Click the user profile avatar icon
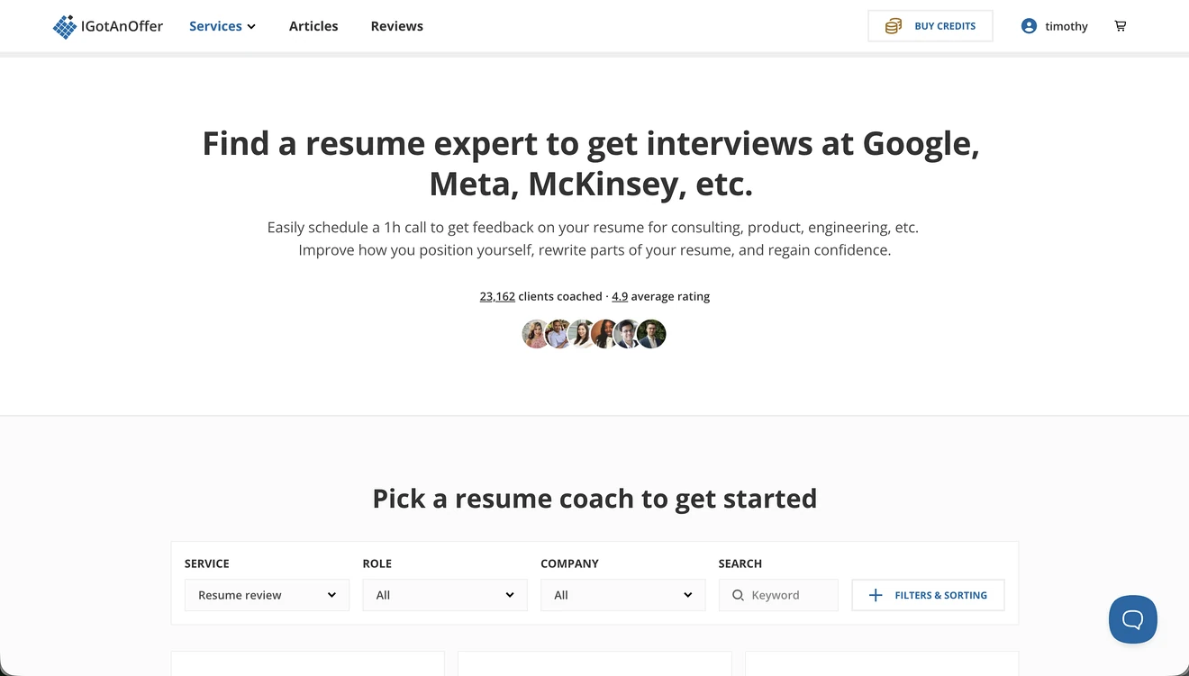Viewport: 1189px width, 676px height. [x=1029, y=26]
